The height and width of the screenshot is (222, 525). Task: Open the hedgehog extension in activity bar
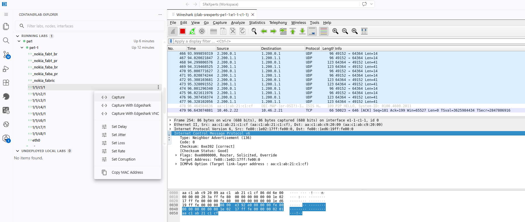coord(6,96)
